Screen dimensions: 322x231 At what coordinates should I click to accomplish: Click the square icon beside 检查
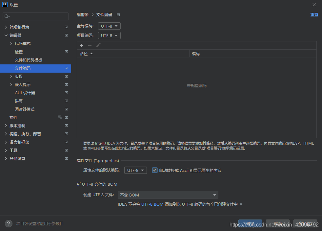coord(66,52)
